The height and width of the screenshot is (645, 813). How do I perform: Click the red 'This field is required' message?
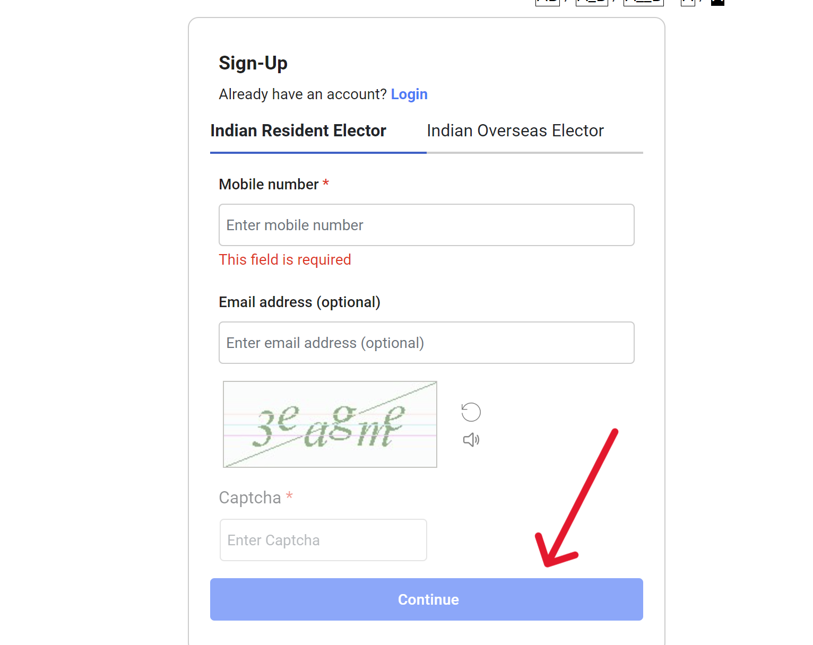[285, 259]
